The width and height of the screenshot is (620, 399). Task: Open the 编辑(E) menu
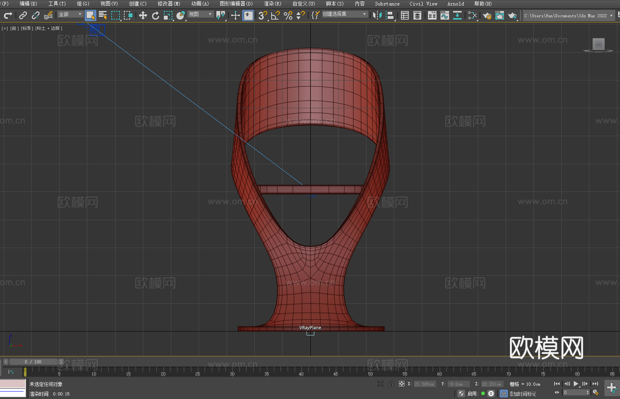(28, 4)
